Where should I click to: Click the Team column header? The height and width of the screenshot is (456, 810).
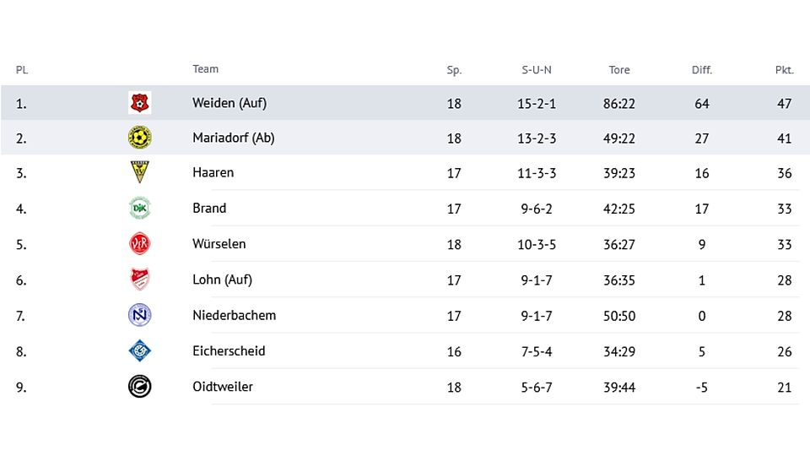[x=206, y=68]
